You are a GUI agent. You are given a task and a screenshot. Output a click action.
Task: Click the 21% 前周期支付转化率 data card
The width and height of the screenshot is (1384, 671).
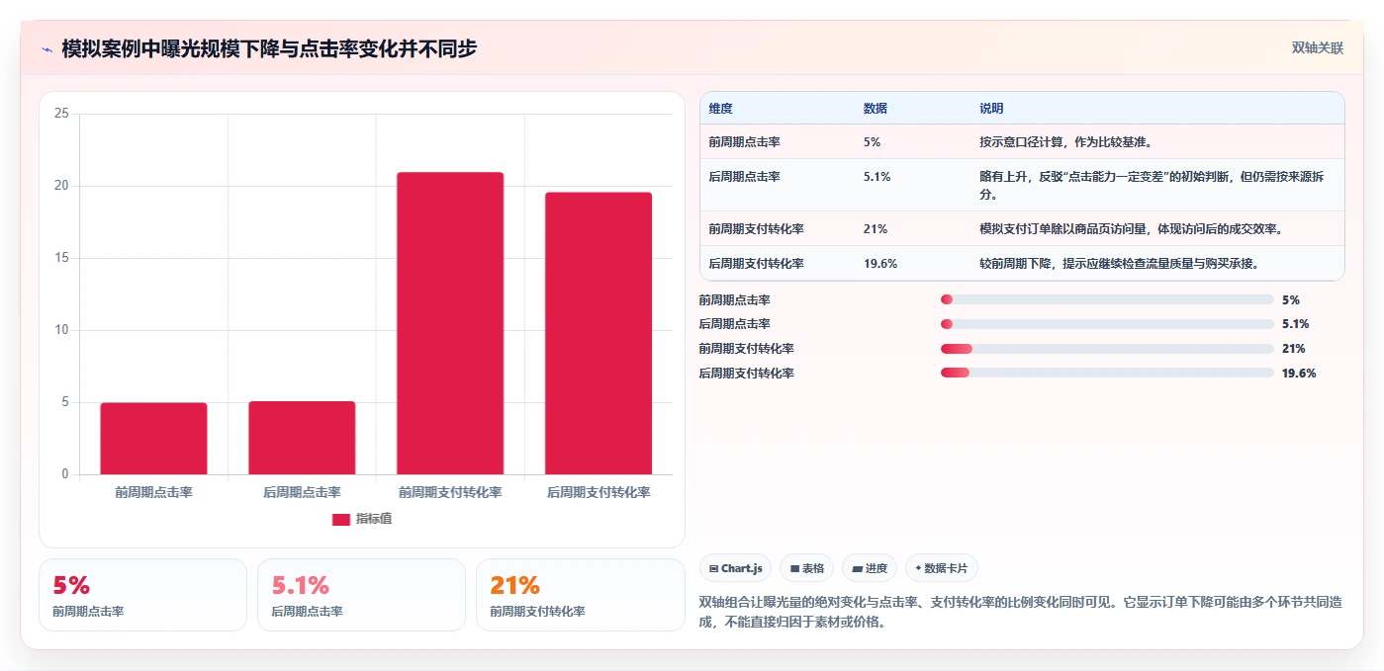pyautogui.click(x=581, y=595)
